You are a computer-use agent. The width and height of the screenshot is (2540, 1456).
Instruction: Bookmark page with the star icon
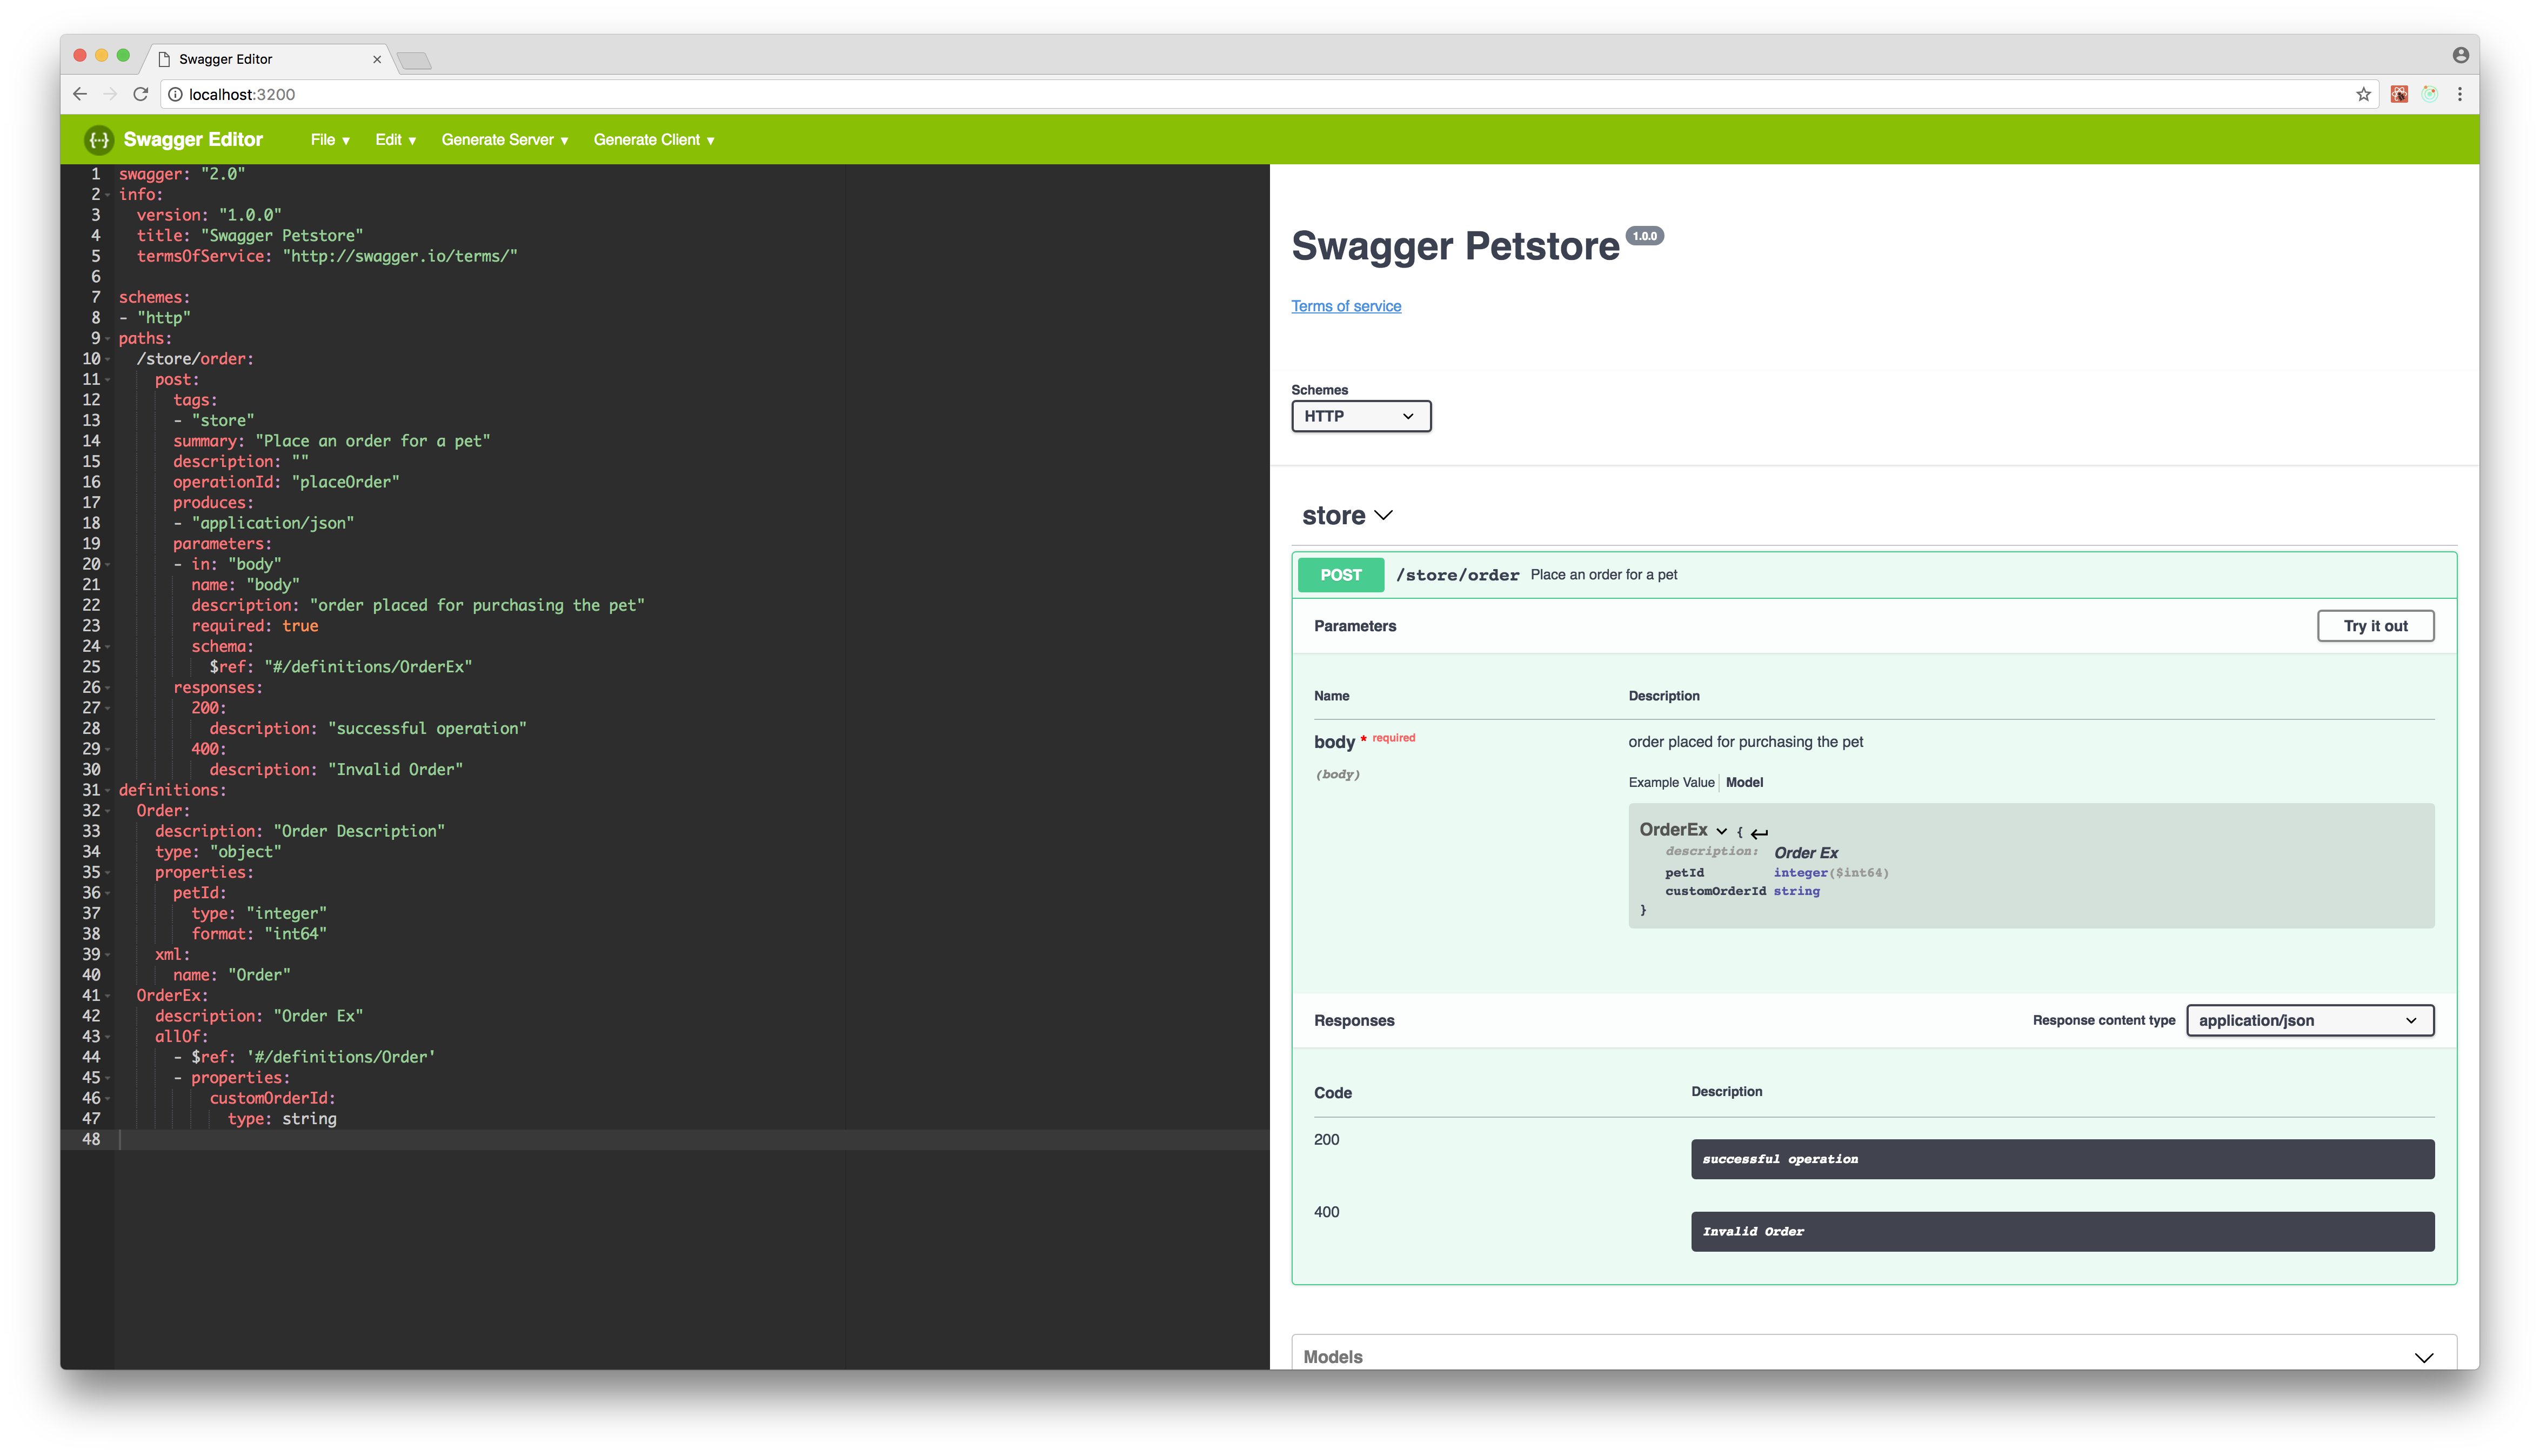[2363, 94]
